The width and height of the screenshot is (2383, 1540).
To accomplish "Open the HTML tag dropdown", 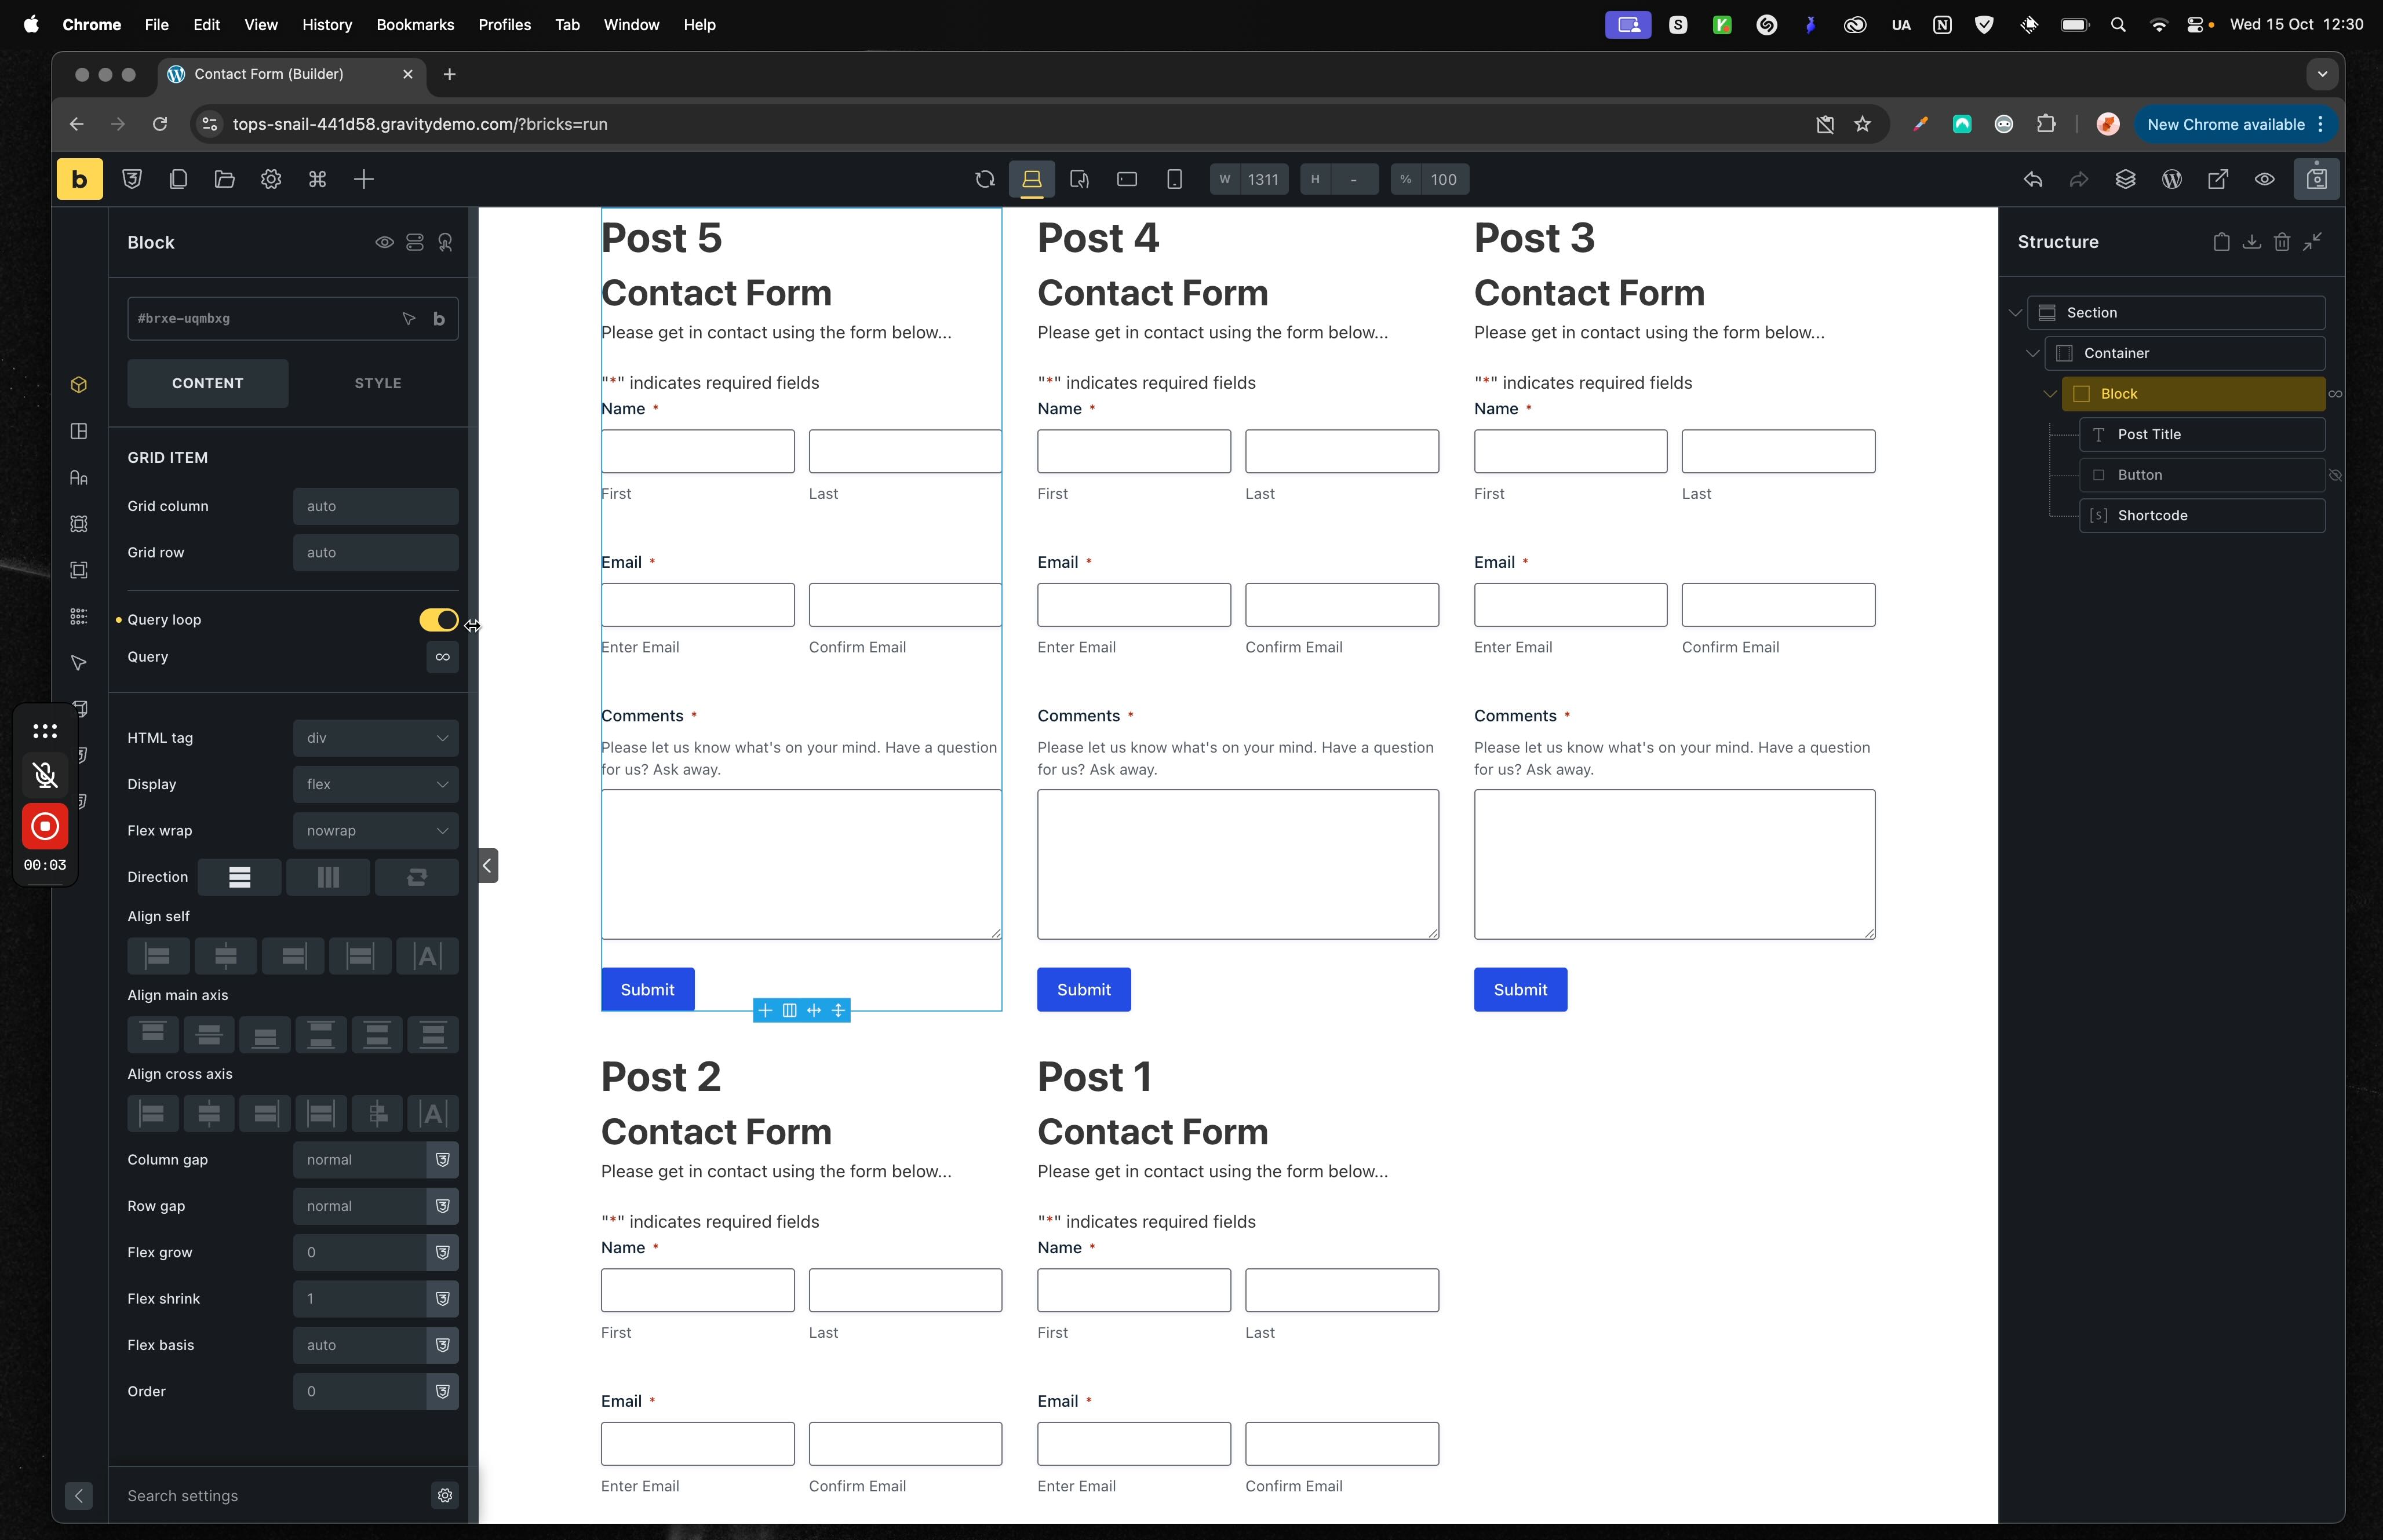I will point(375,738).
